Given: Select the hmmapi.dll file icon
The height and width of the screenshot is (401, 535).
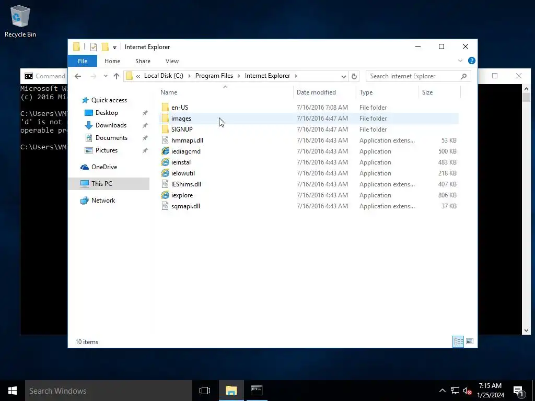Looking at the screenshot, I should (x=165, y=140).
